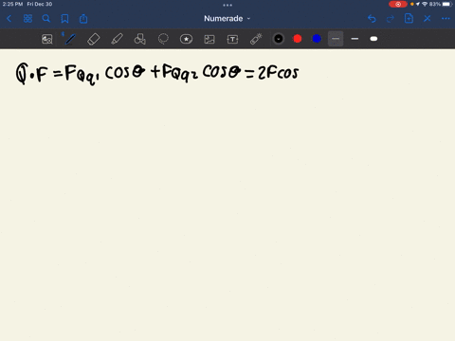Pick the red pen color
The image size is (455, 341).
point(298,39)
